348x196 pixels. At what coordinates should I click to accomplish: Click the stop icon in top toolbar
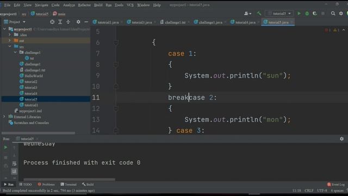pyautogui.click(x=323, y=14)
